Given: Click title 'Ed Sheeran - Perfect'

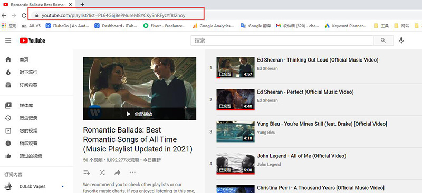Looking at the screenshot, I should click(x=305, y=92).
